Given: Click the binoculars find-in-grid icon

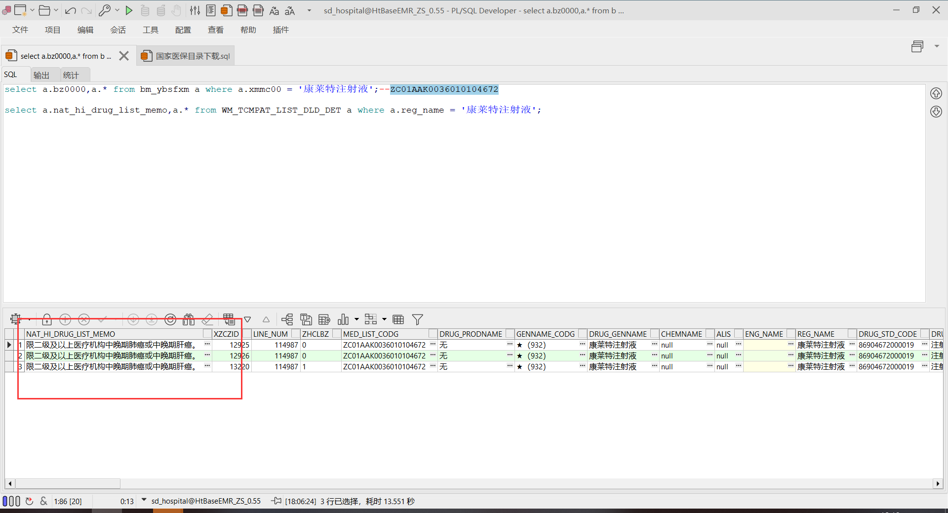Looking at the screenshot, I should pyautogui.click(x=189, y=319).
